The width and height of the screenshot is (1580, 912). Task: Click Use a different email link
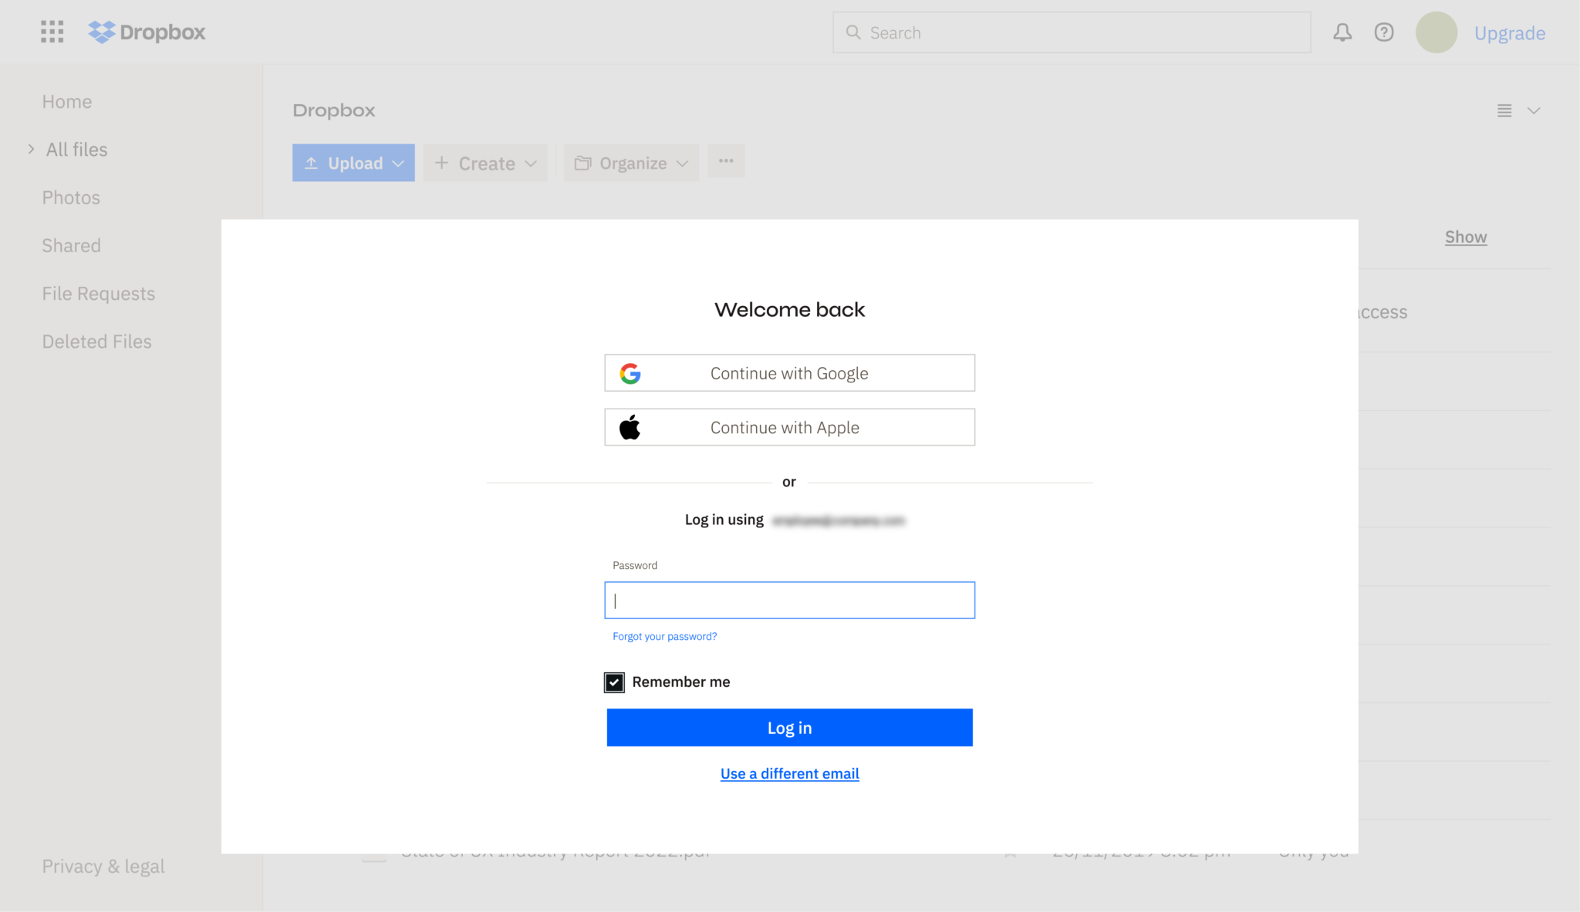(789, 773)
